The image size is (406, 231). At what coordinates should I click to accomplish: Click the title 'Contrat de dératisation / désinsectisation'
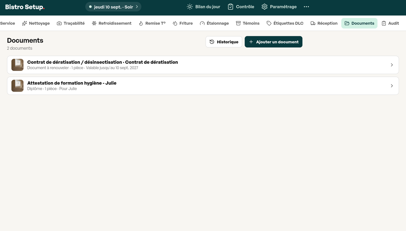75,62
